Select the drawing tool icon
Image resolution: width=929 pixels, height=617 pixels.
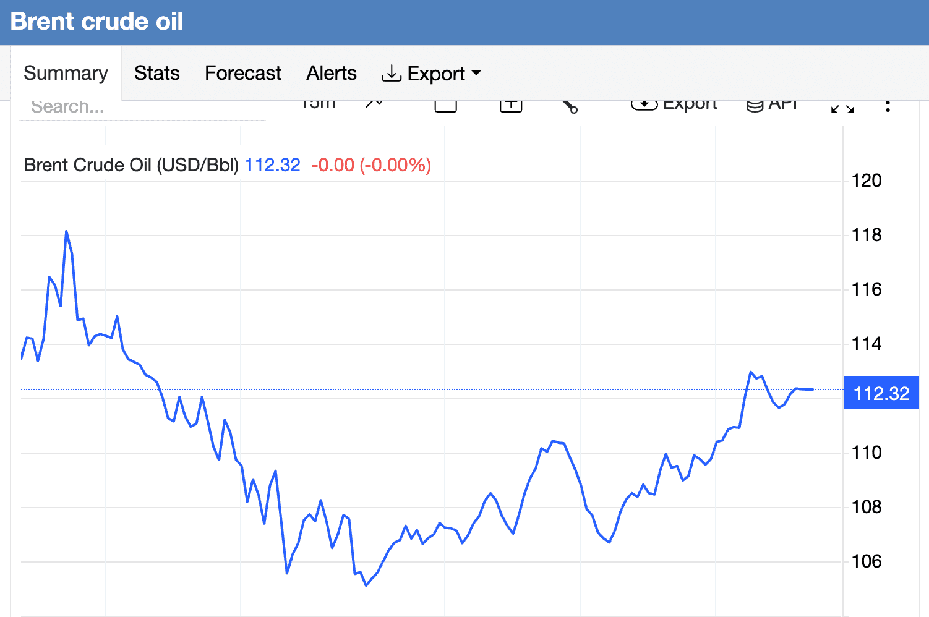pos(570,106)
